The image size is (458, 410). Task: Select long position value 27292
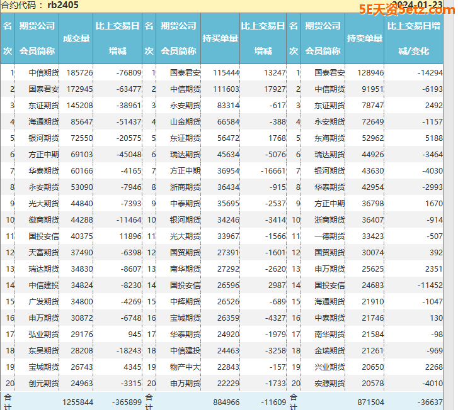(229, 269)
